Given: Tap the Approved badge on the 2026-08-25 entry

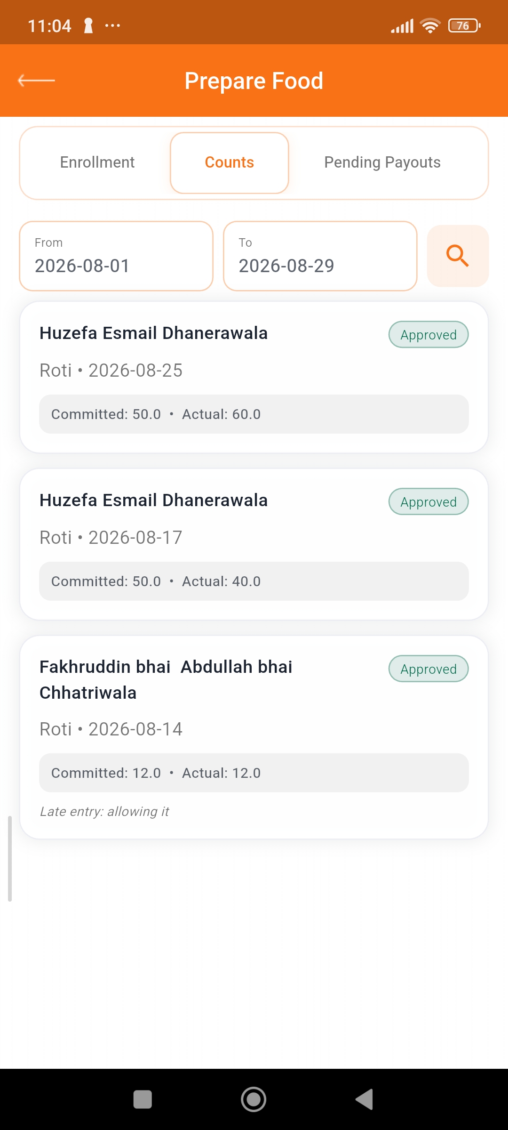Looking at the screenshot, I should (x=429, y=335).
